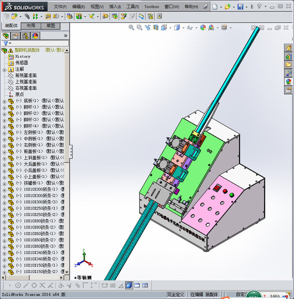Click the Edit Appearance color ball icon

203,28
